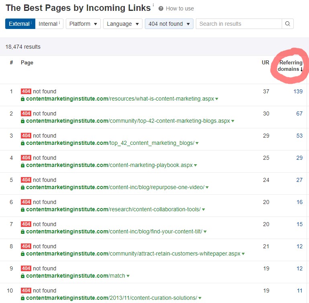The image size is (309, 303).
Task: Click the 404 badge in row 1
Action: point(26,91)
